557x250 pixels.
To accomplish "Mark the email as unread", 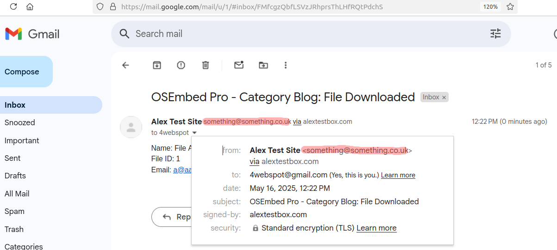I will coord(239,65).
